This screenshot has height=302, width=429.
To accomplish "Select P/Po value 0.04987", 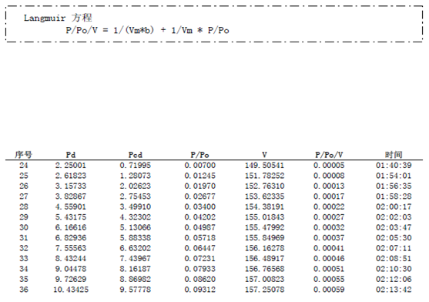I will (199, 227).
